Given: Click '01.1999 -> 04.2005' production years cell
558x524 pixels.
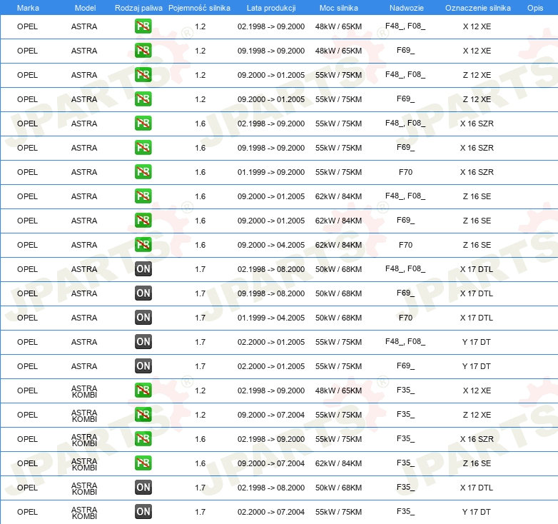Looking at the screenshot, I should click(271, 318).
